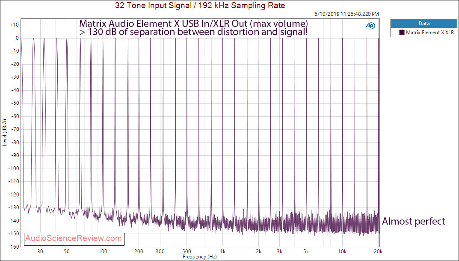Screen dimensions: 459x261
Task: Click the -70 value on the level axis
Action: pyautogui.click(x=15, y=130)
